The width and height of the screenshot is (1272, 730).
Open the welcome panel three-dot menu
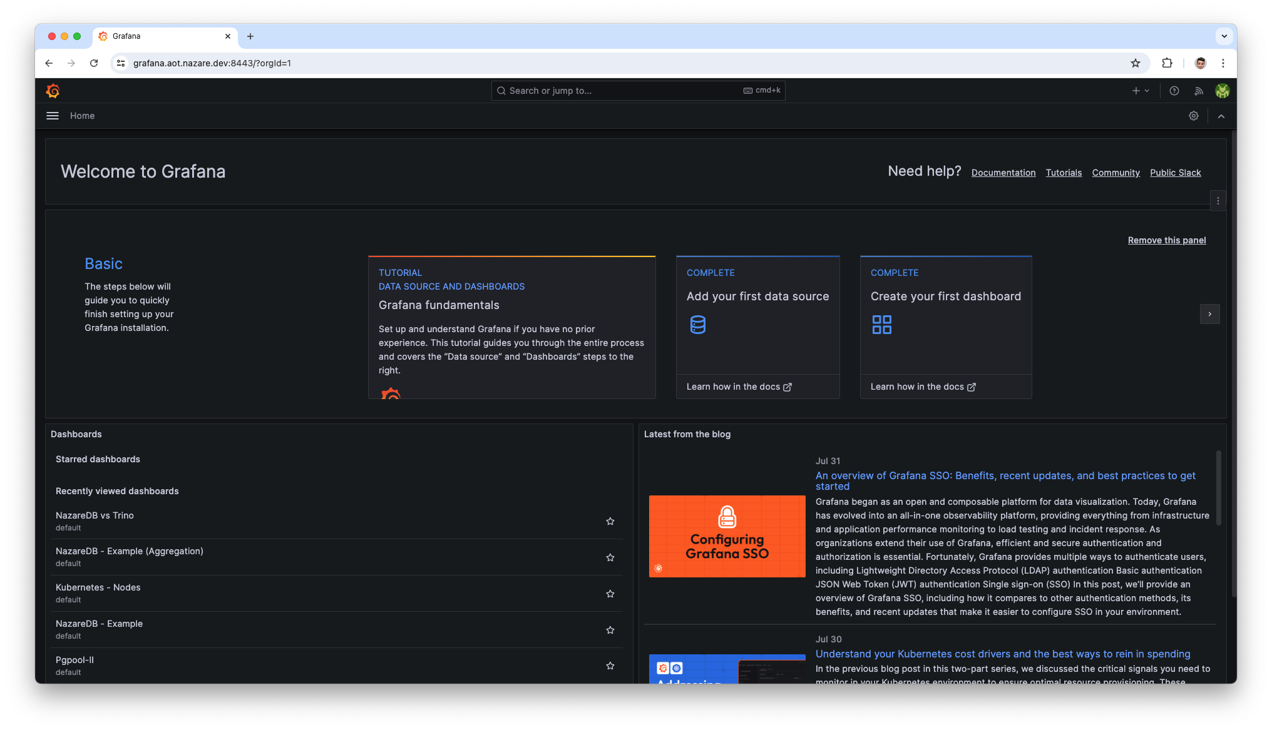tap(1218, 201)
